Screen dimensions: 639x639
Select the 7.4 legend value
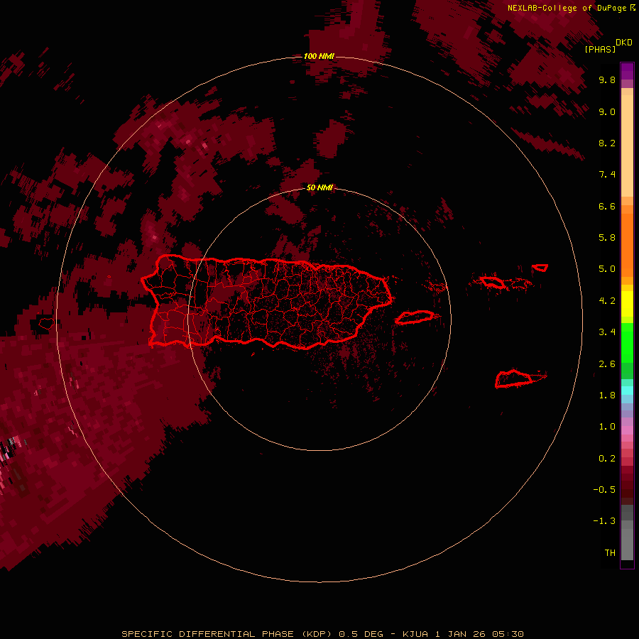pos(607,175)
